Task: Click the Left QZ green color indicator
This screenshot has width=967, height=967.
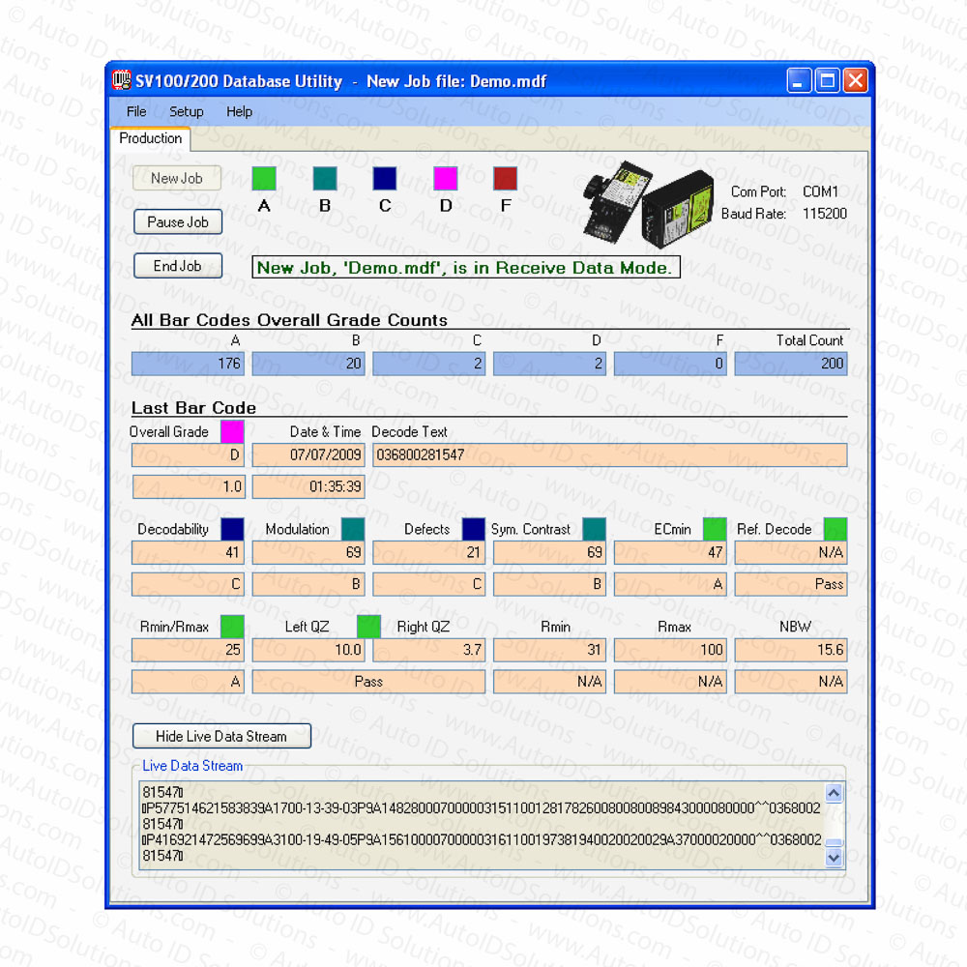Action: pos(368,627)
